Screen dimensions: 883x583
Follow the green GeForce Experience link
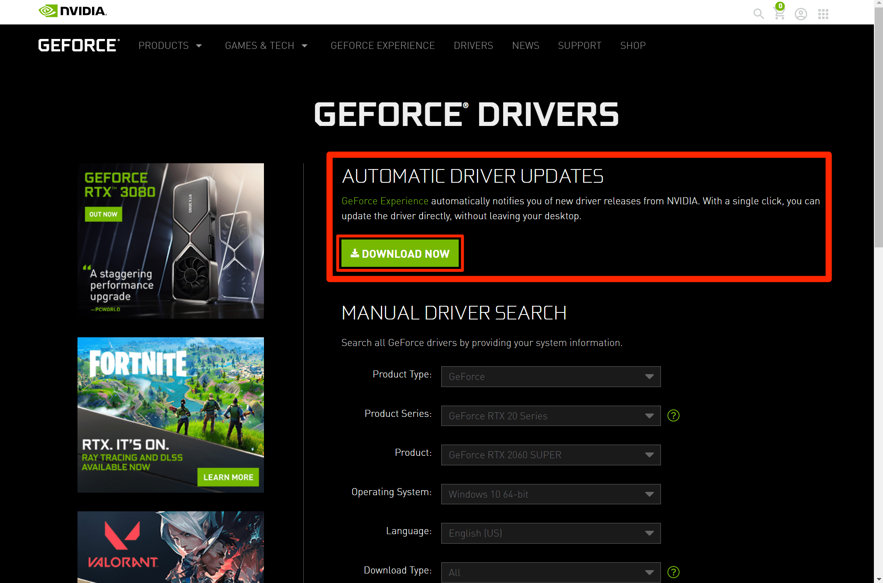pos(385,201)
